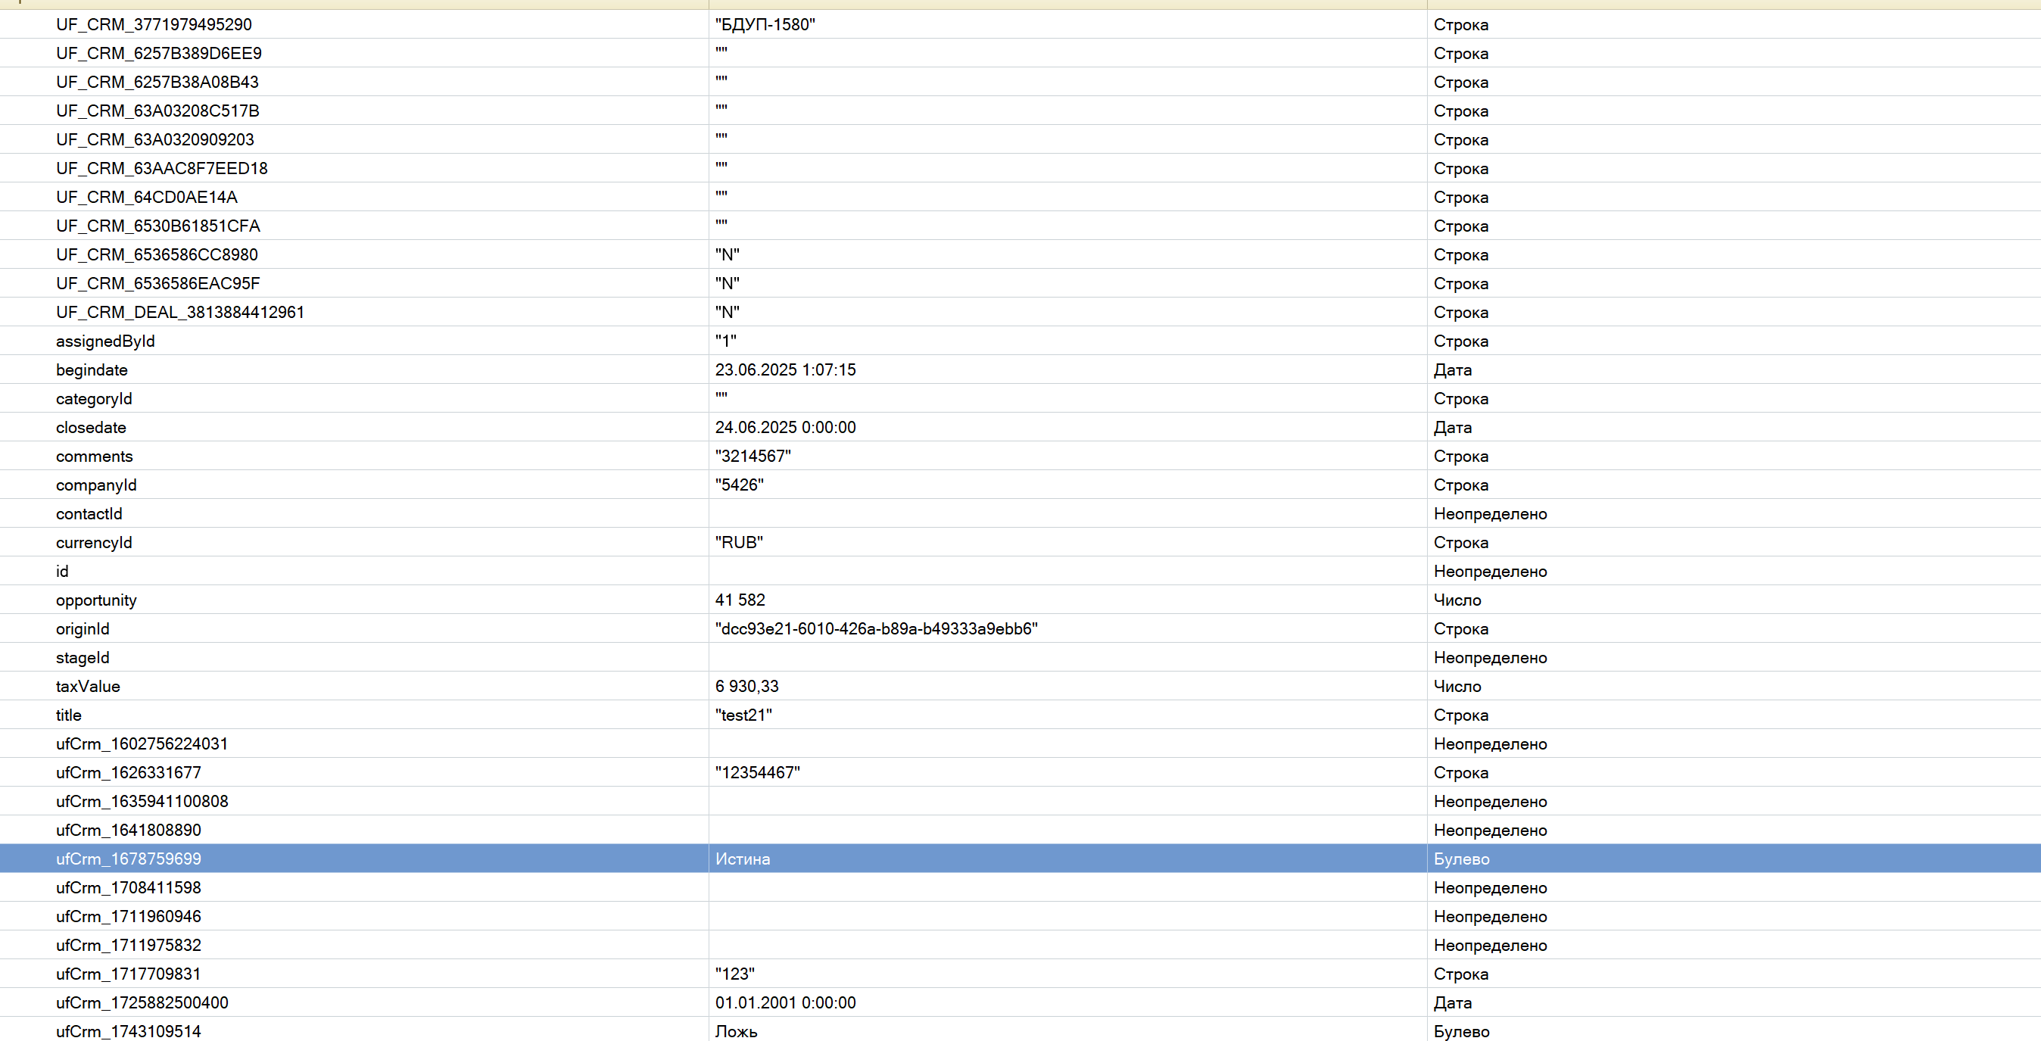Viewport: 2041px width, 1041px height.
Task: Click the "1" value of assignedById
Action: point(726,341)
